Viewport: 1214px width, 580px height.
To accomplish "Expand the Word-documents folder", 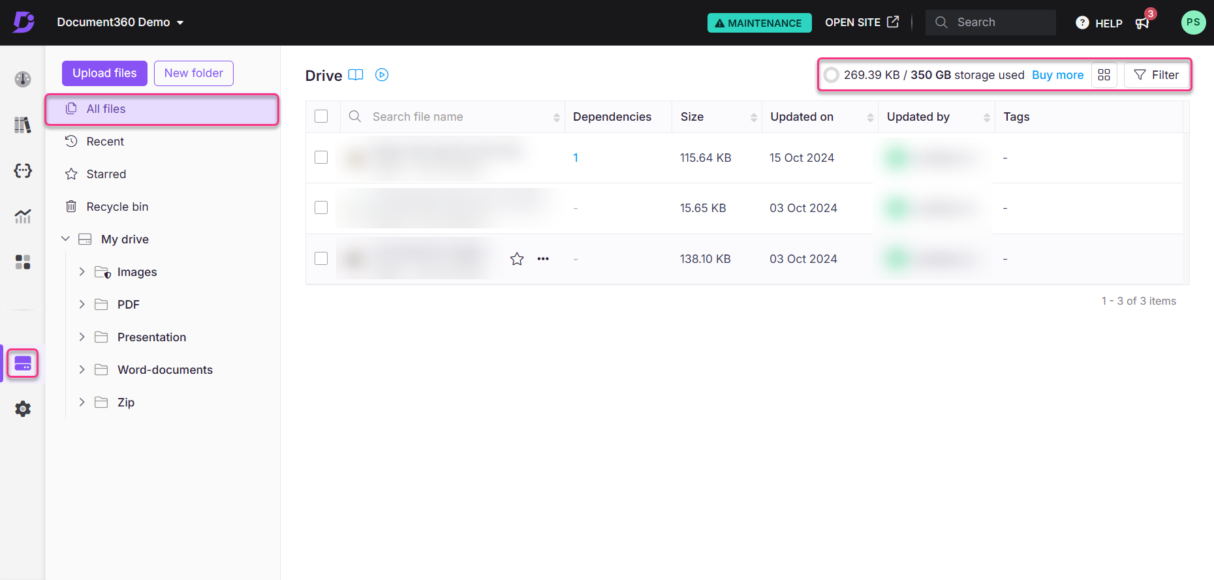I will click(82, 369).
